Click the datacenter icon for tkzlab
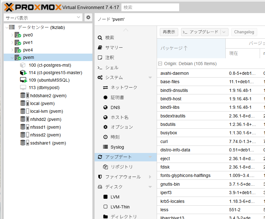The height and width of the screenshot is (219, 265). pos(12,27)
